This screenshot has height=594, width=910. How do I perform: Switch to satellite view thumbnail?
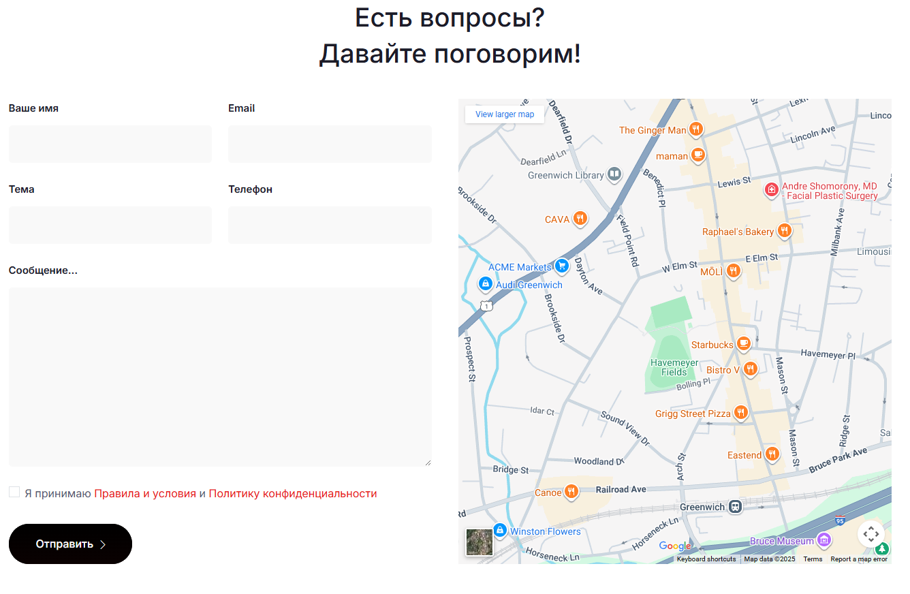click(x=479, y=542)
